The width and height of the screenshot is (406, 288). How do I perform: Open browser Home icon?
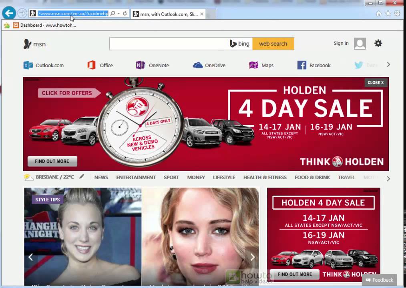pyautogui.click(x=378, y=14)
